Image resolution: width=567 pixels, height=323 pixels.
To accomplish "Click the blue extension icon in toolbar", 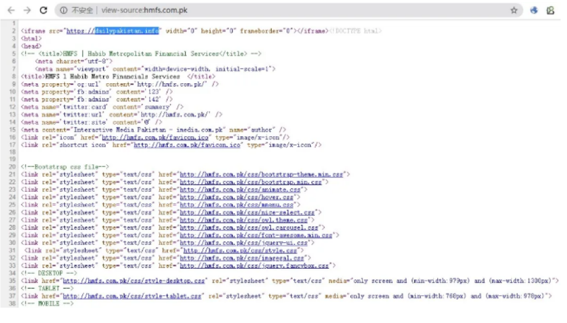I will (534, 10).
